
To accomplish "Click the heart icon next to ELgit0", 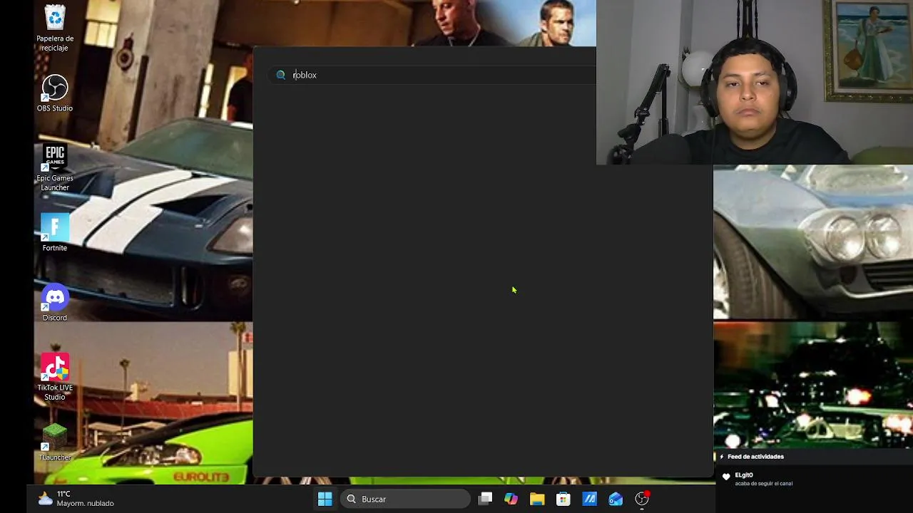I will (726, 477).
